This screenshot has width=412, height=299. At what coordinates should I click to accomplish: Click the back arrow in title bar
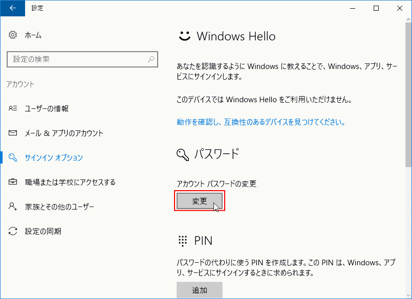pyautogui.click(x=13, y=8)
